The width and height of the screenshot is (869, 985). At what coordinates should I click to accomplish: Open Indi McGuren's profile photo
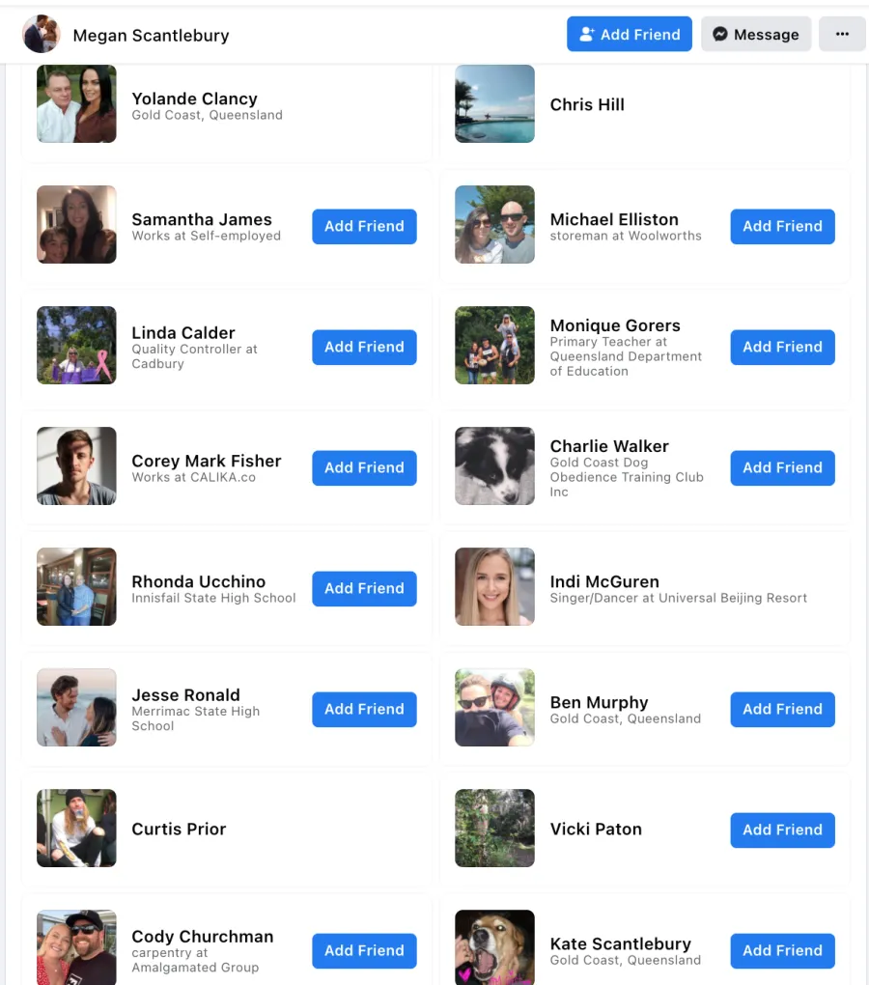point(494,587)
